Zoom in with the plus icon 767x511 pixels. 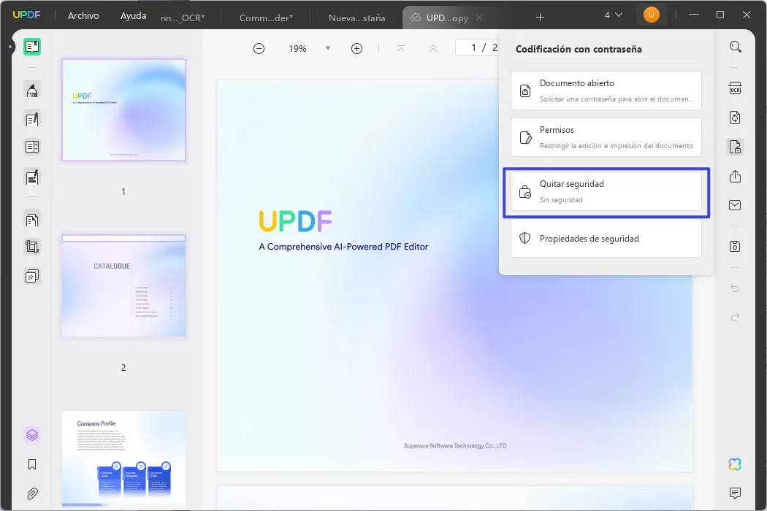(x=356, y=48)
